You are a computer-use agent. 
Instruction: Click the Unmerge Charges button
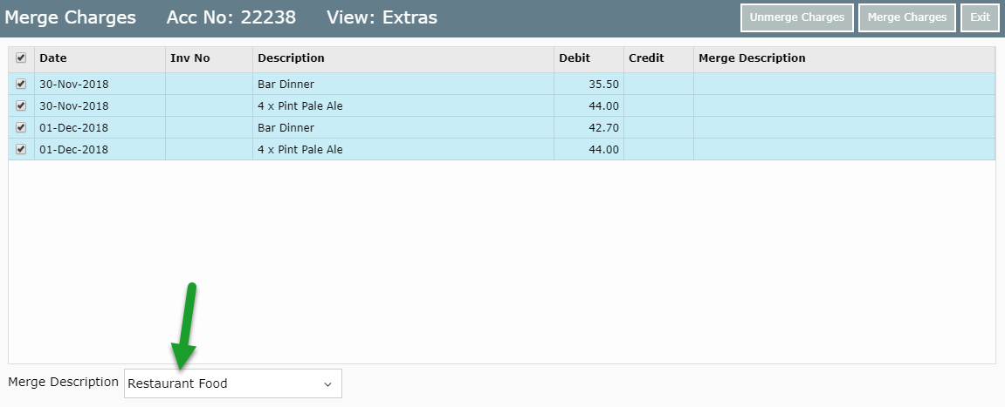click(796, 17)
